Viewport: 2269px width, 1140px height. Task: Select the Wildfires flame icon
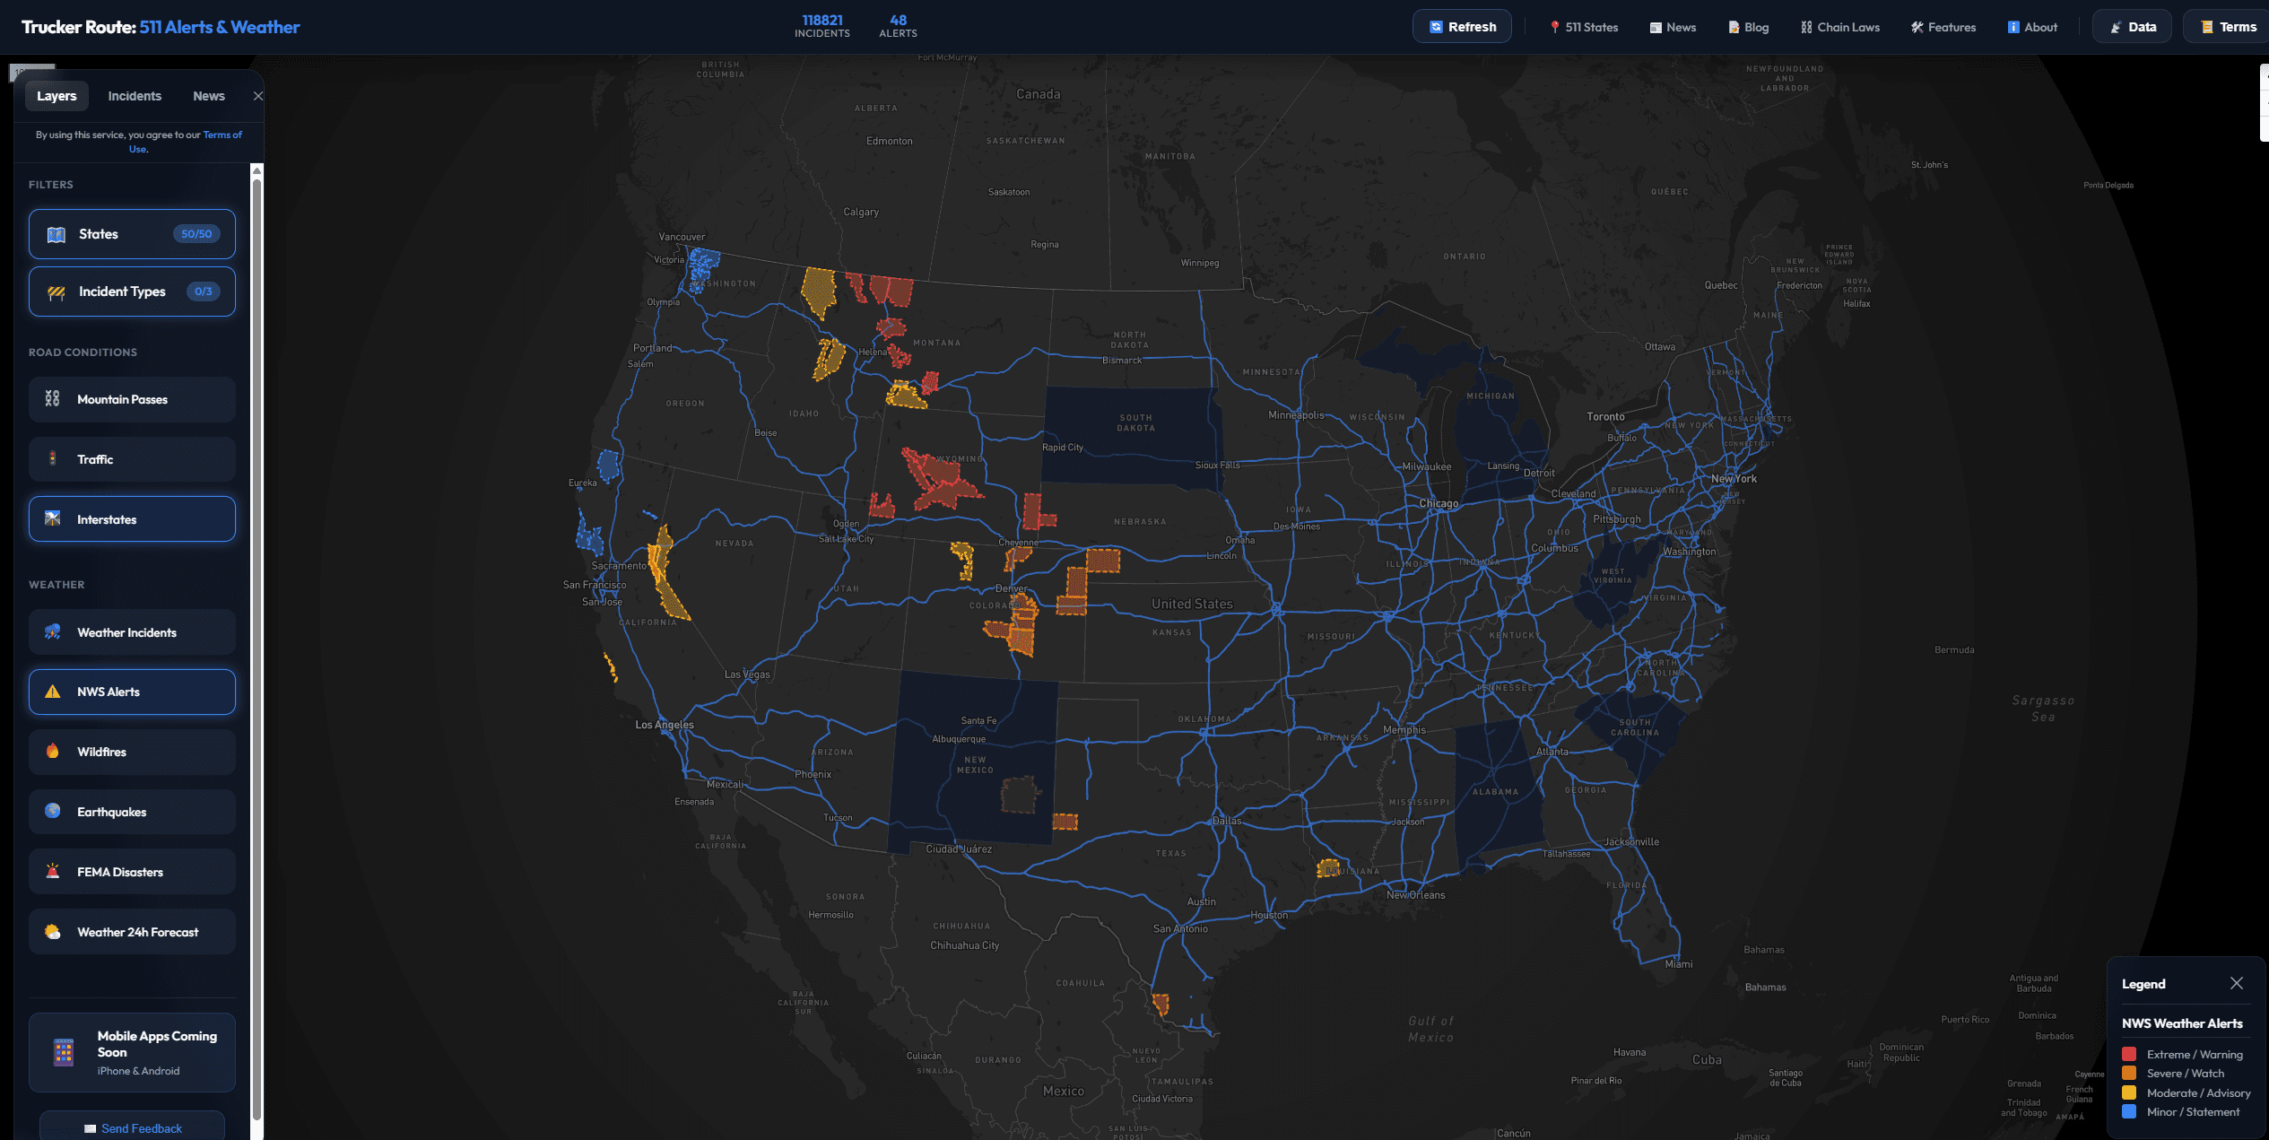pyautogui.click(x=53, y=752)
